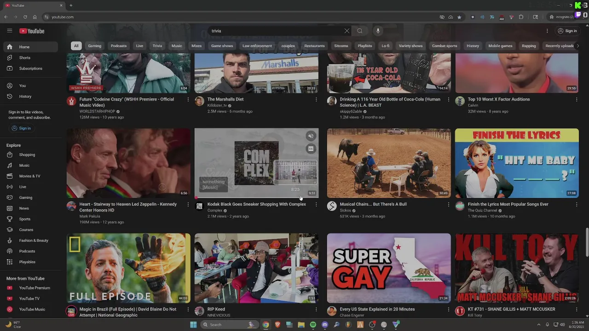This screenshot has height=331, width=589.
Task: Open options for Finish the Lyrics video
Action: pos(577,205)
